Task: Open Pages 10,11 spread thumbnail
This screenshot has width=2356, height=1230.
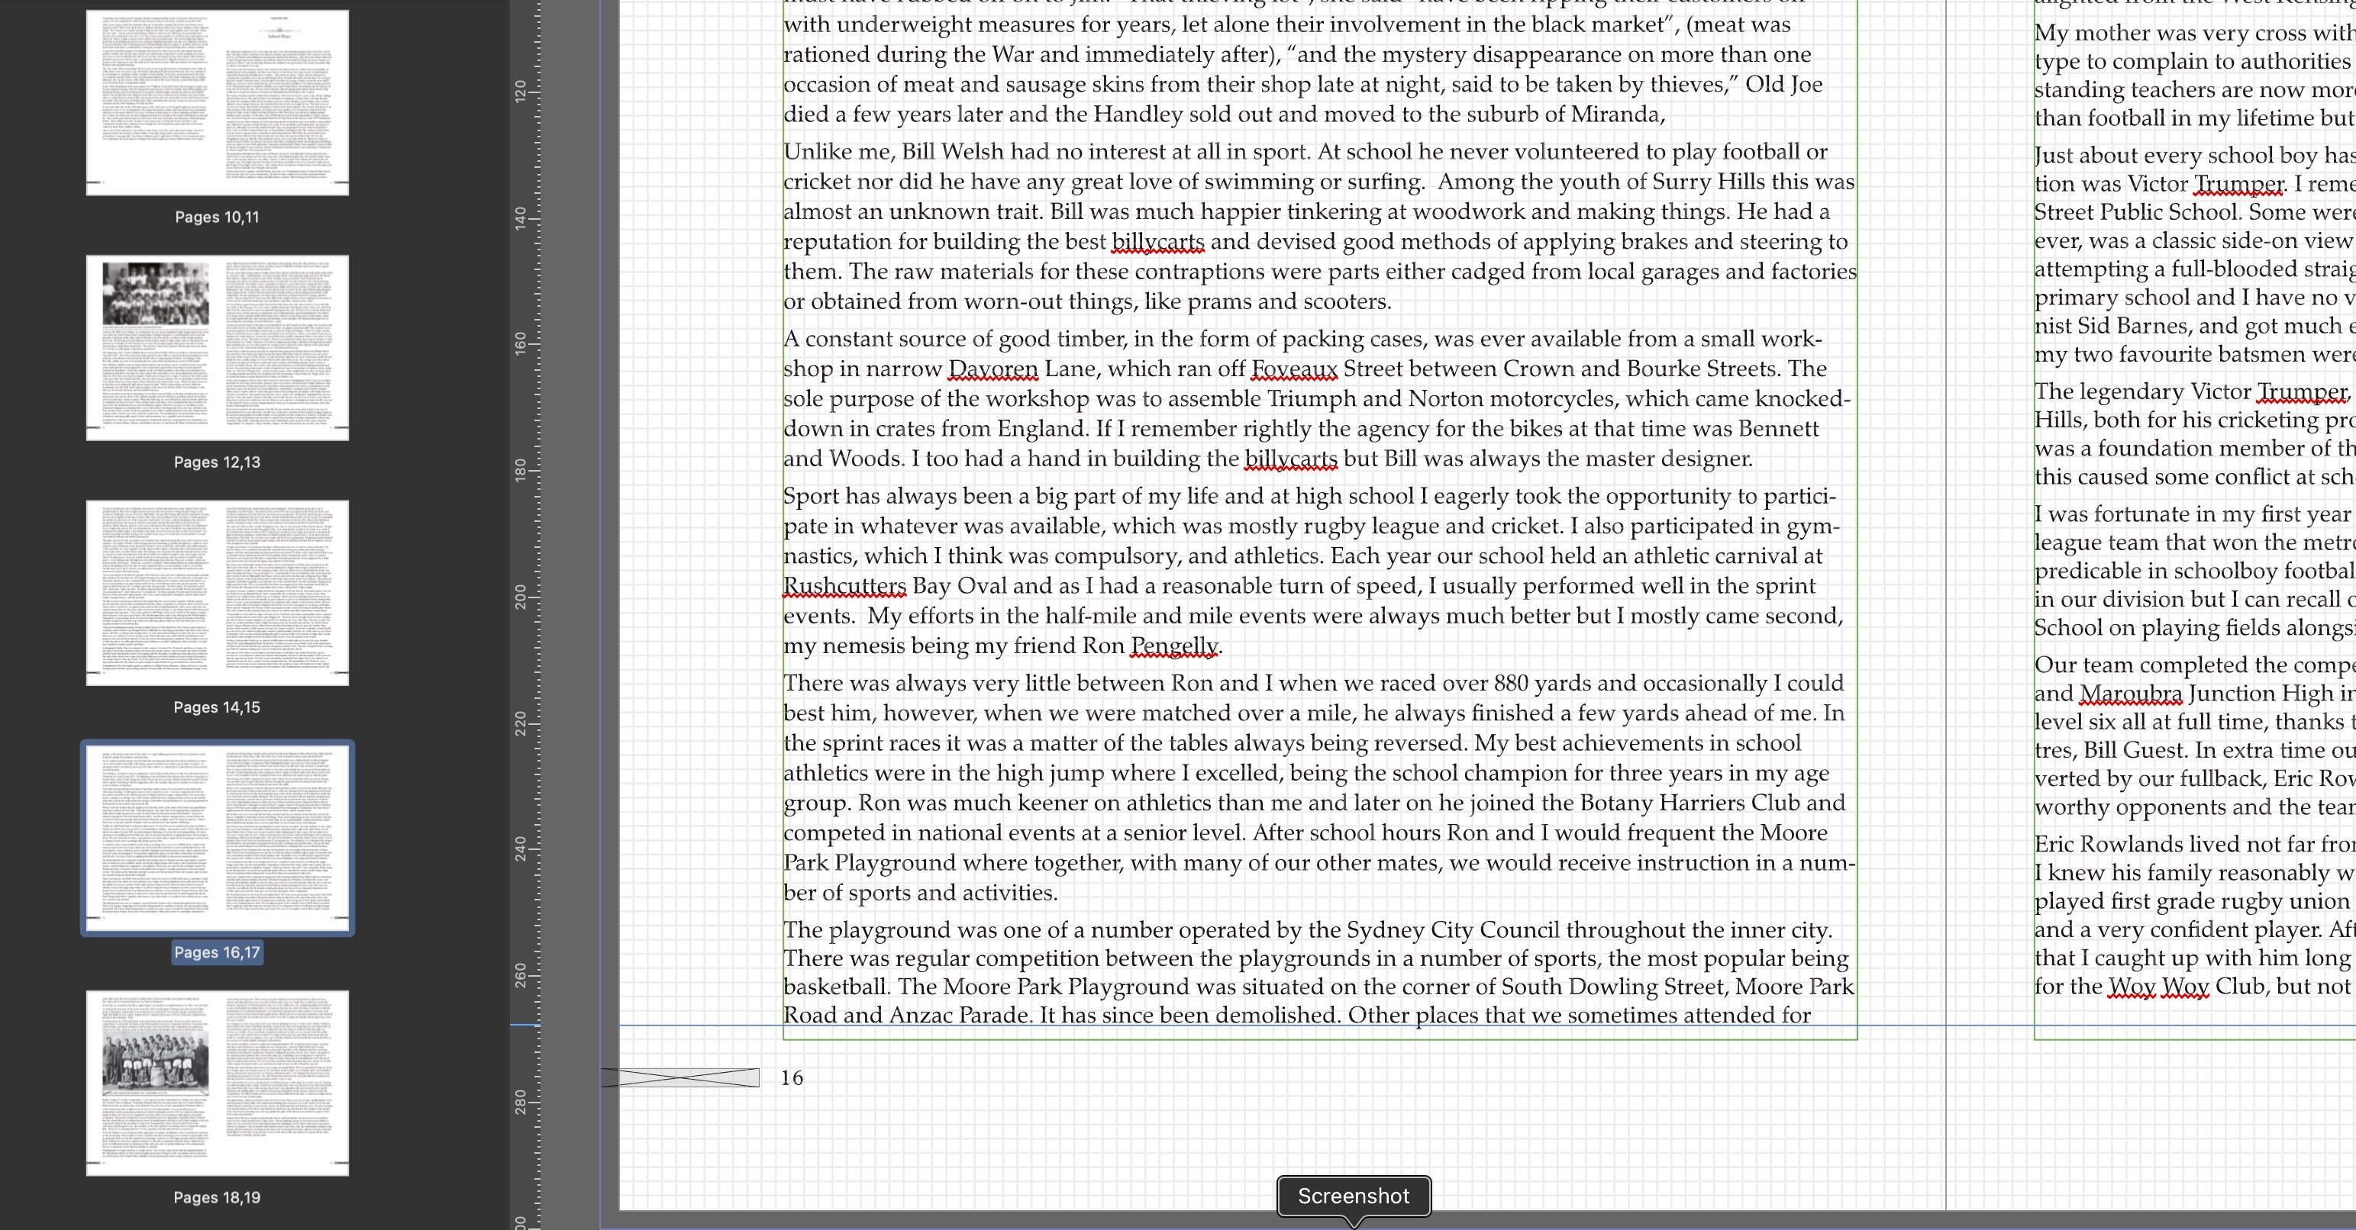Action: pyautogui.click(x=218, y=102)
